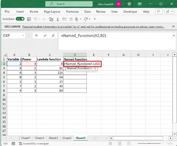Switch to Sheet2 tab
The height and width of the screenshot is (146, 177).
point(67,138)
